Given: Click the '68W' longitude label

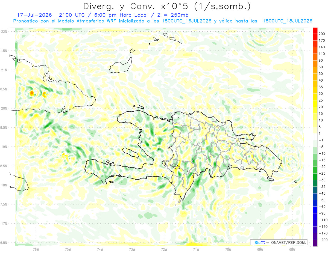Looking at the screenshot, I should (292, 249).
